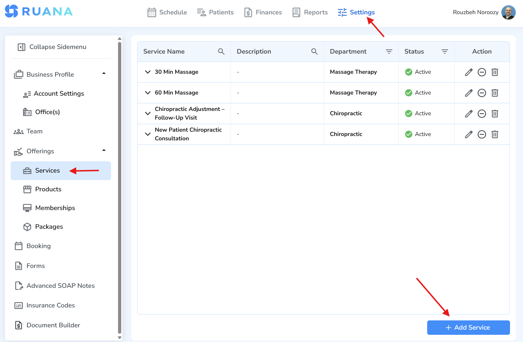523x342 pixels.
Task: Click the Active indicator on 30 Min Massage
Action: pyautogui.click(x=418, y=72)
